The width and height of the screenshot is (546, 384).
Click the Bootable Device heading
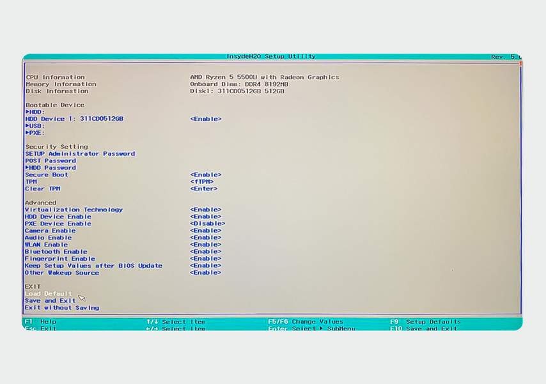point(55,105)
